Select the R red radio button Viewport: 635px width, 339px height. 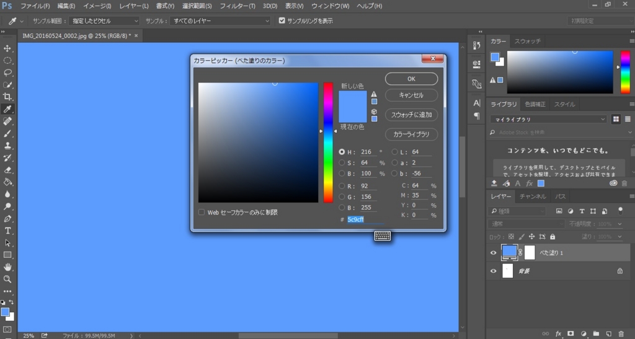(x=342, y=186)
